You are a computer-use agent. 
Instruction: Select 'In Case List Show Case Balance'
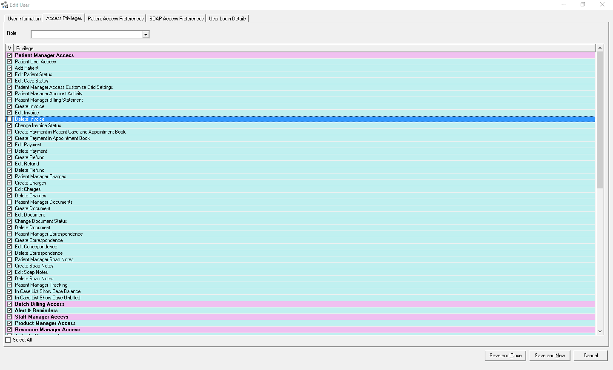300,291
